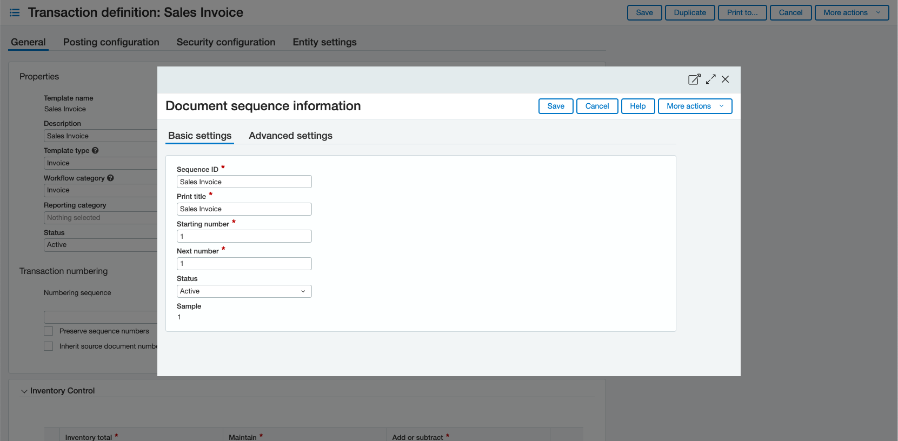The image size is (898, 441).
Task: Switch to Advanced settings tab
Action: (x=290, y=136)
